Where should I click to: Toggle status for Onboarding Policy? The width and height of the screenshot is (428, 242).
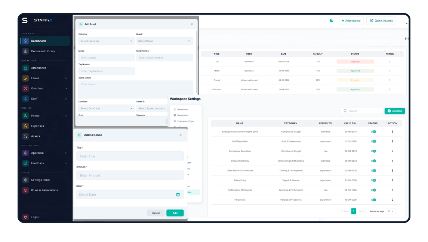point(373,161)
